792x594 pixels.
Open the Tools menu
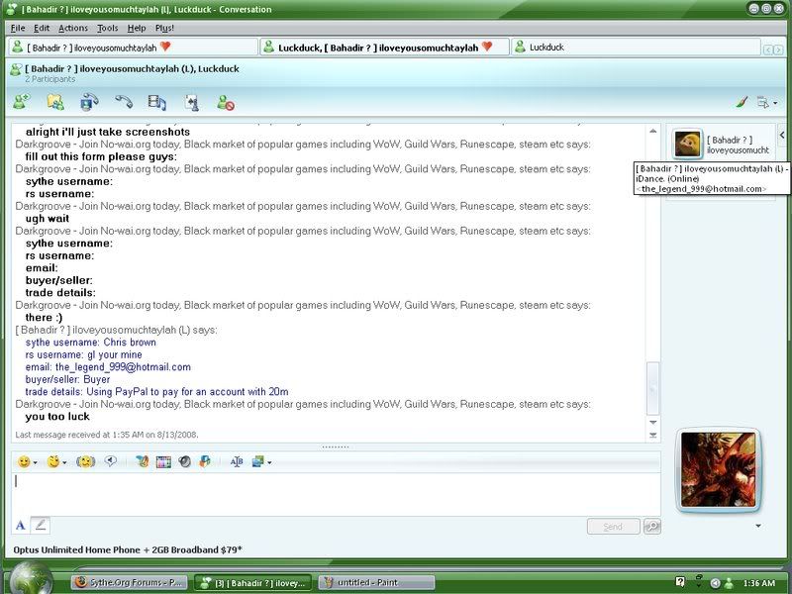(108, 29)
